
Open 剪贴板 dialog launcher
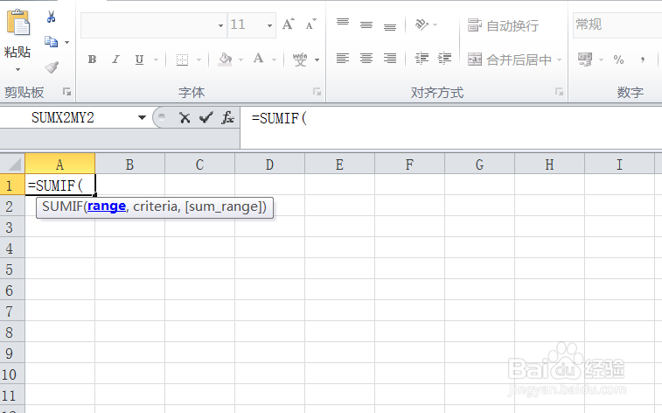tap(66, 91)
